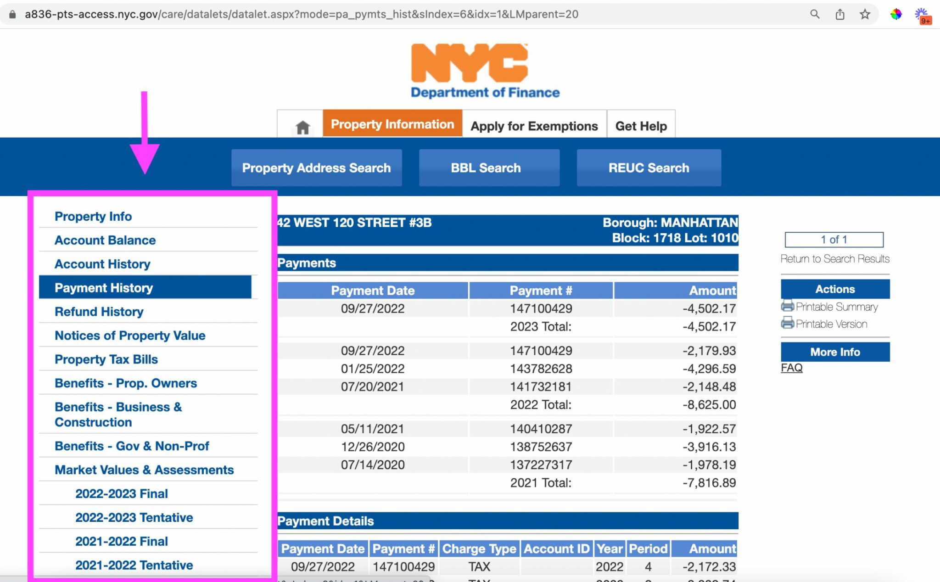Click Return to Search Results link
Image resolution: width=940 pixels, height=582 pixels.
pyautogui.click(x=834, y=258)
